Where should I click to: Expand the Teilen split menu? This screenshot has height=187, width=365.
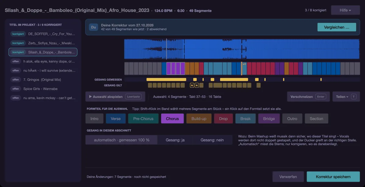click(x=346, y=97)
